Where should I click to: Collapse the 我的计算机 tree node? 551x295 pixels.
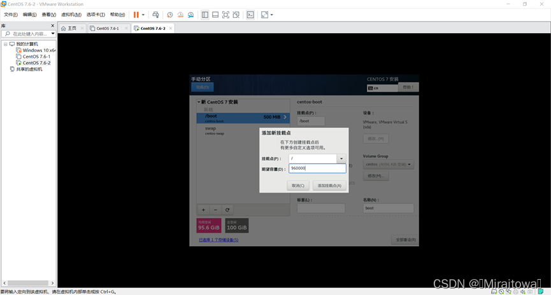pyautogui.click(x=5, y=45)
